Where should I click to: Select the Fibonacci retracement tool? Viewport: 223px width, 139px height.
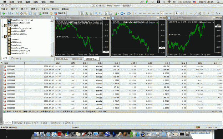204,13
